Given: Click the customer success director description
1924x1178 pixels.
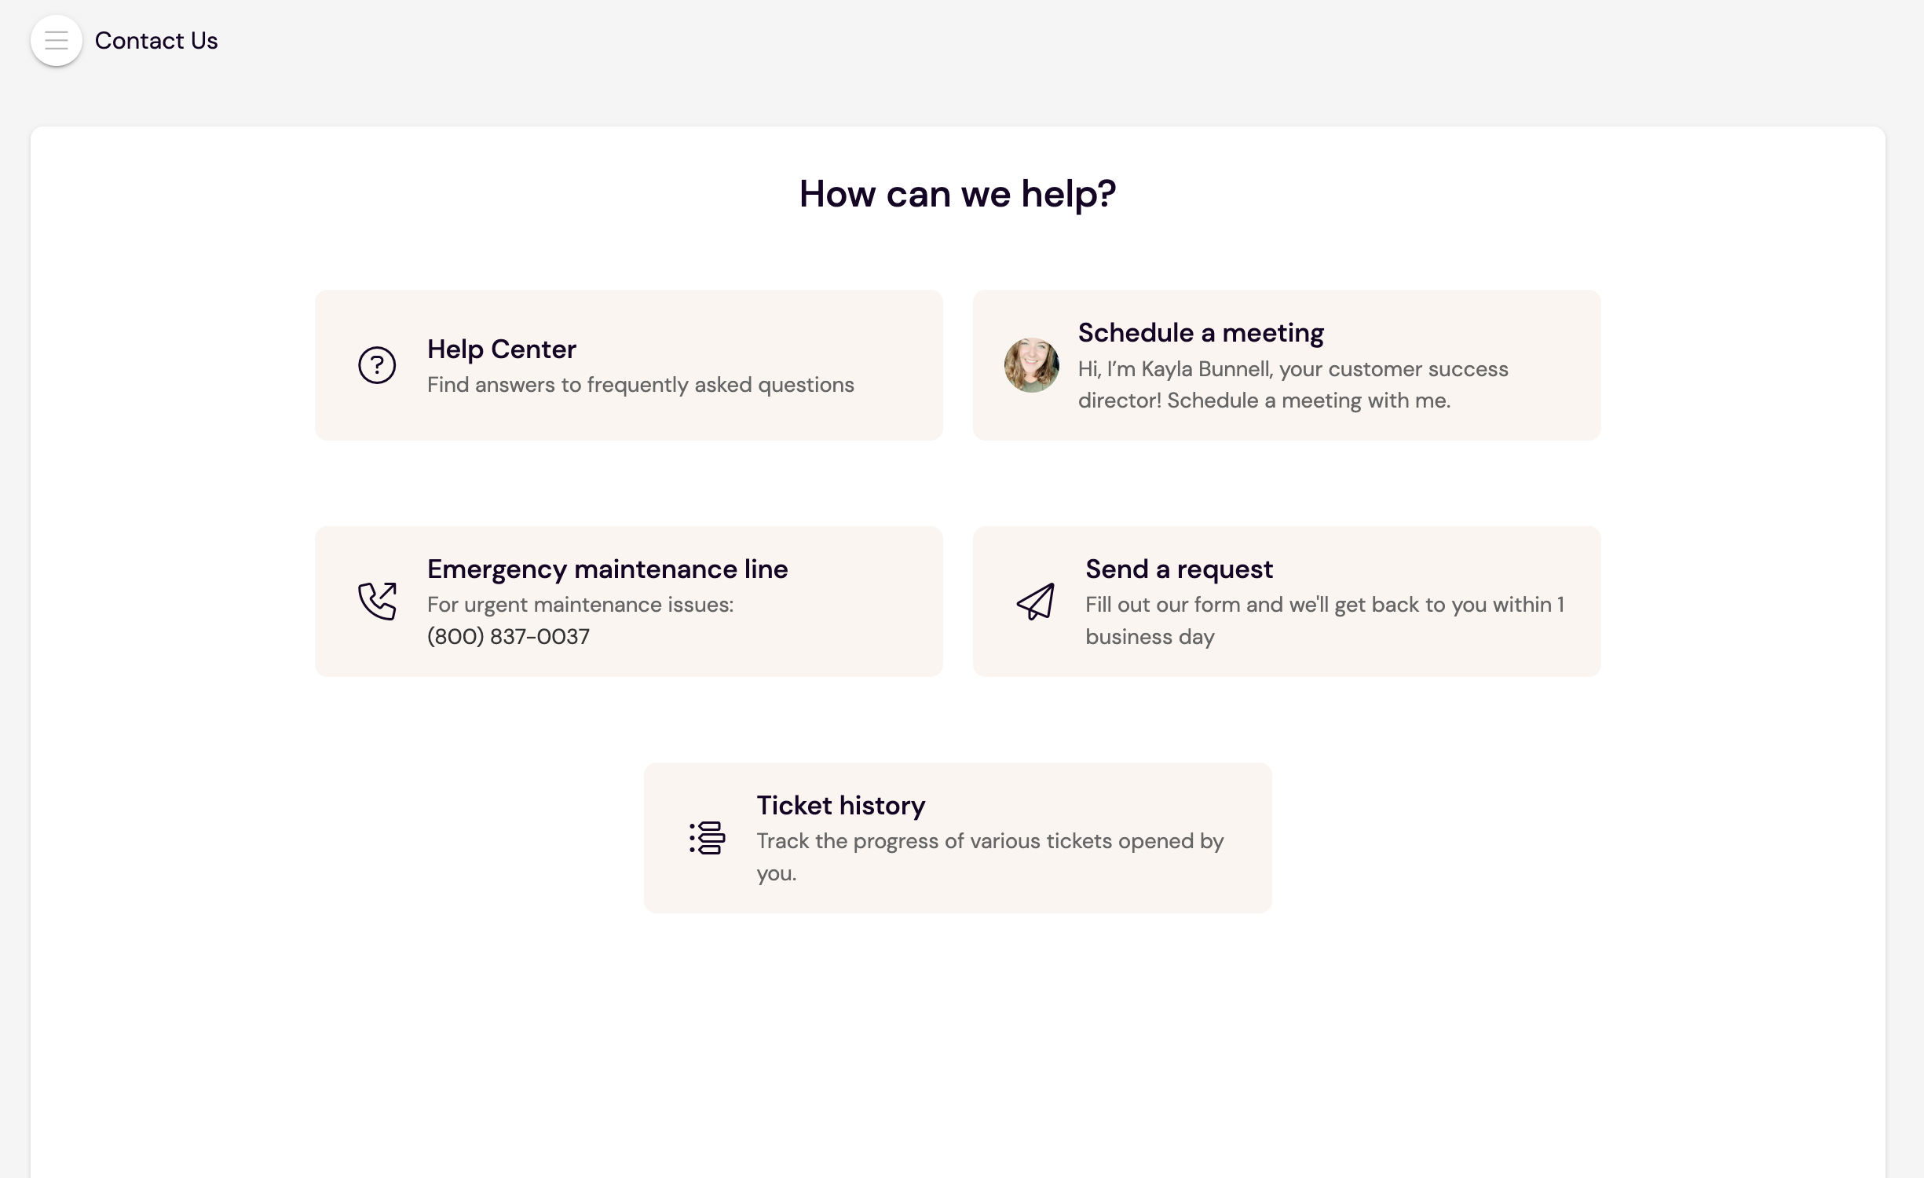Looking at the screenshot, I should click(1292, 385).
